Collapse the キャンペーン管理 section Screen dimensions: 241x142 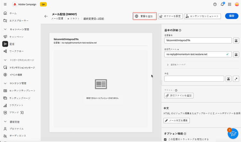coord(5,29)
